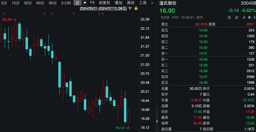Screen dimensions: 256x132
Task: Select the 日 daily period tab
Action: click(x=77, y=3)
